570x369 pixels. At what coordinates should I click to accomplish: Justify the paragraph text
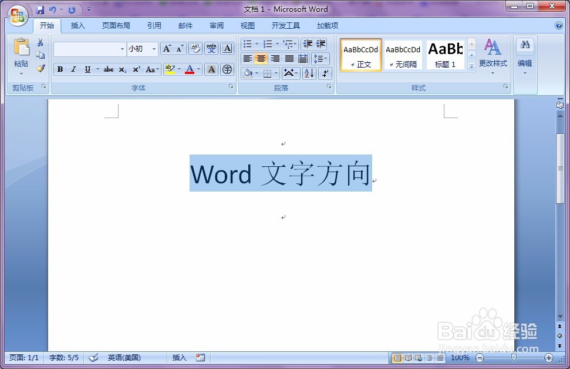(x=289, y=59)
